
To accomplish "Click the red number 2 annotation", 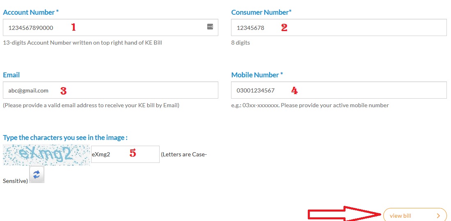I will 284,27.
